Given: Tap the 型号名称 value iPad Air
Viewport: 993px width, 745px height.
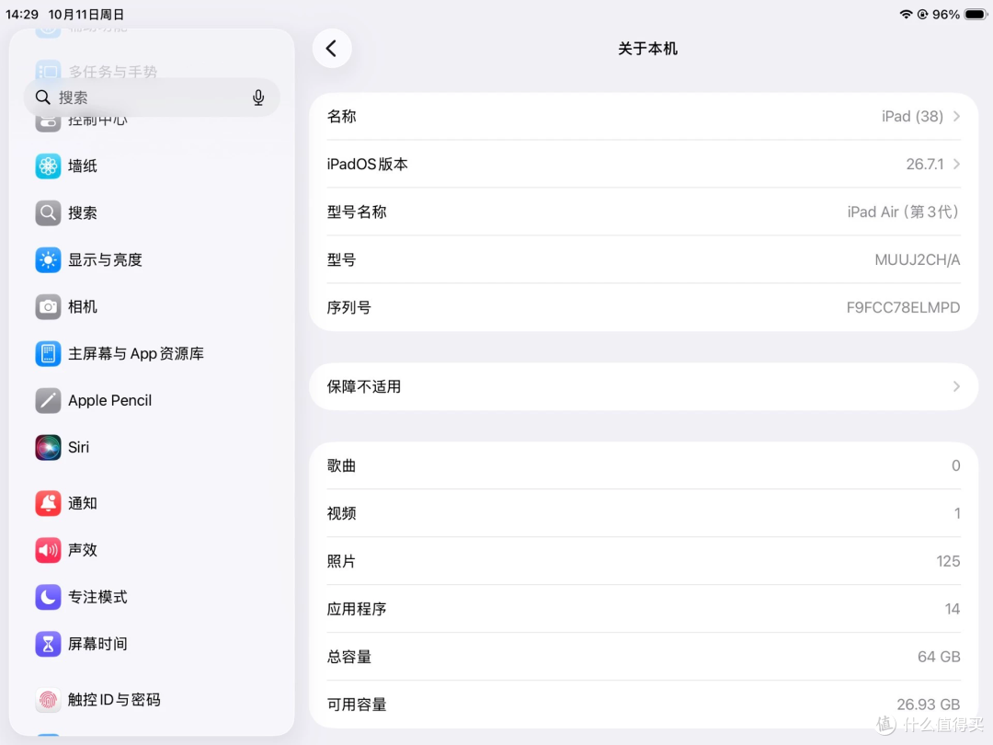Looking at the screenshot, I should tap(904, 212).
